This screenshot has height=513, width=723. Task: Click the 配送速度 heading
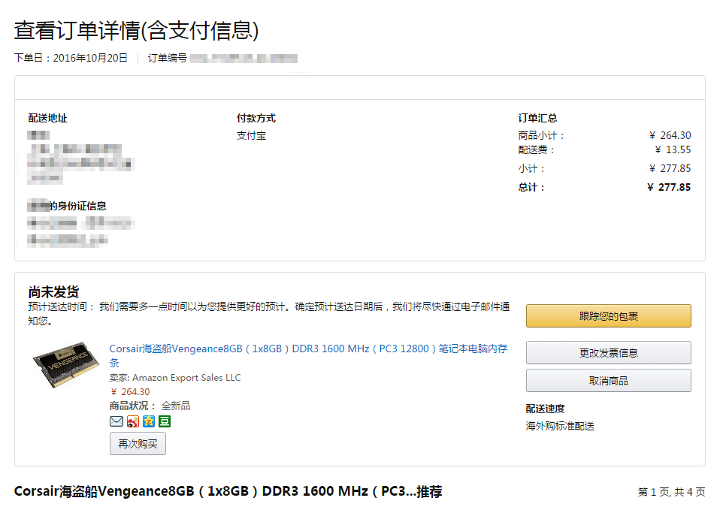pyautogui.click(x=545, y=409)
